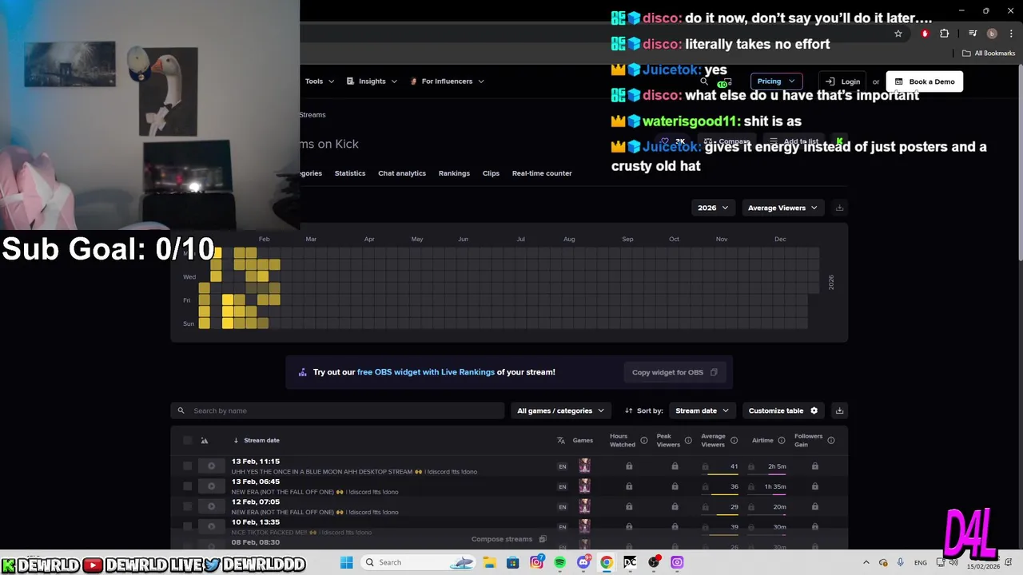Viewport: 1023px width, 575px height.
Task: Download the heatmap calendar data
Action: tap(839, 208)
